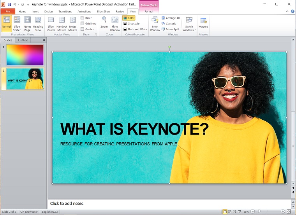Adjust the zoom slider in status bar

click(x=259, y=212)
